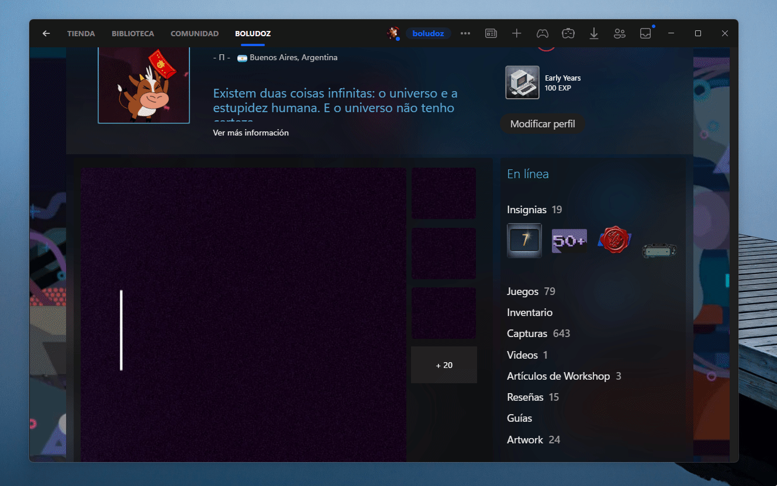Open the BIBLIOTECA tab
The image size is (777, 486).
pos(133,34)
